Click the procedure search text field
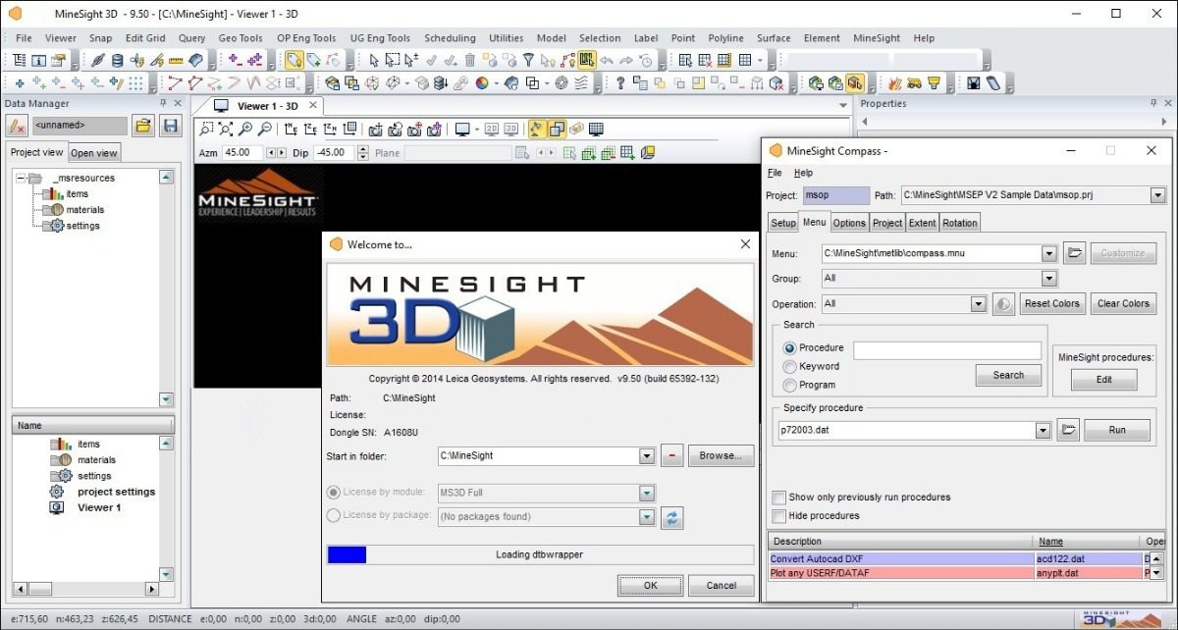The height and width of the screenshot is (630, 1178). tap(947, 350)
